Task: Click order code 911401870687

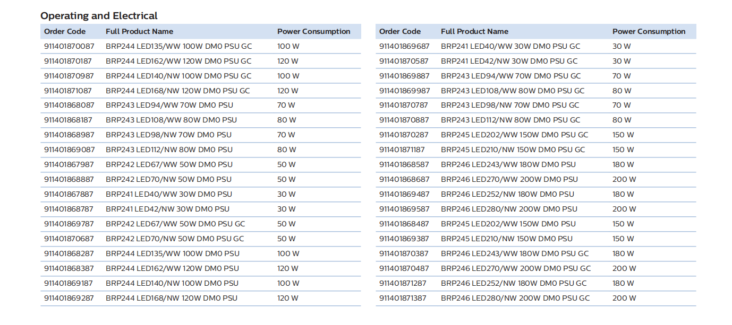Action: 69,239
